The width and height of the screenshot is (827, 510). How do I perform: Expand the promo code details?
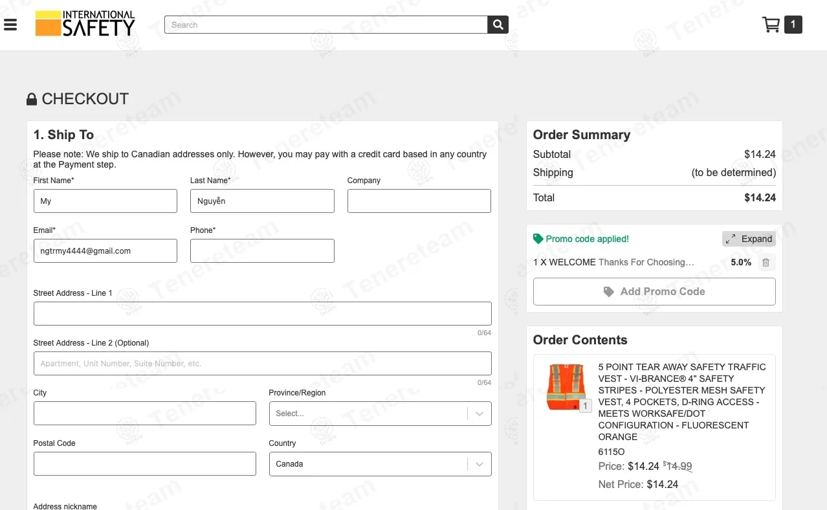point(749,239)
